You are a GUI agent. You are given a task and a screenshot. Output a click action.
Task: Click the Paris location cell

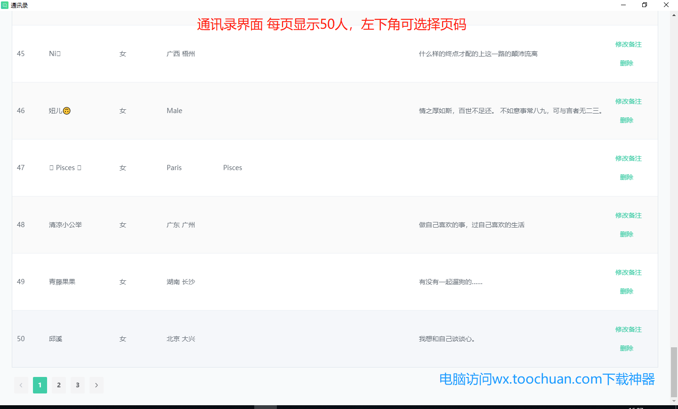point(174,168)
